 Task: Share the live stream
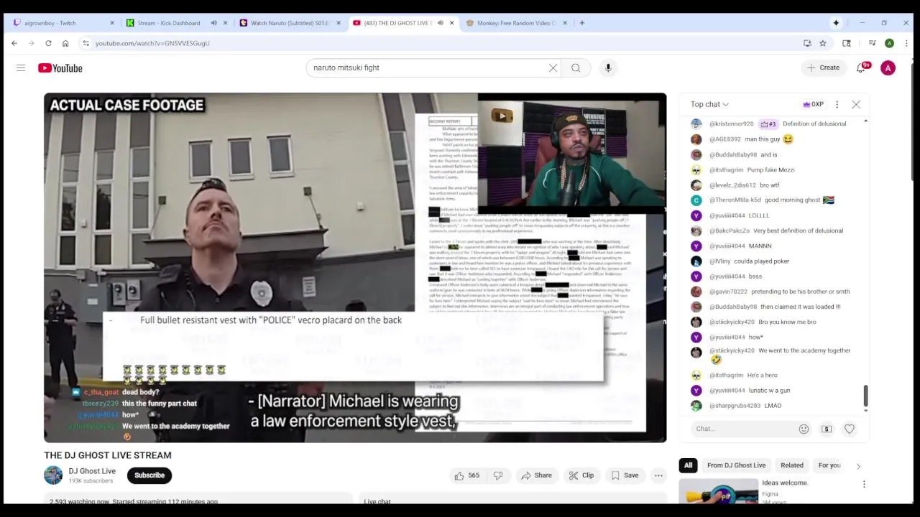pyautogui.click(x=536, y=475)
